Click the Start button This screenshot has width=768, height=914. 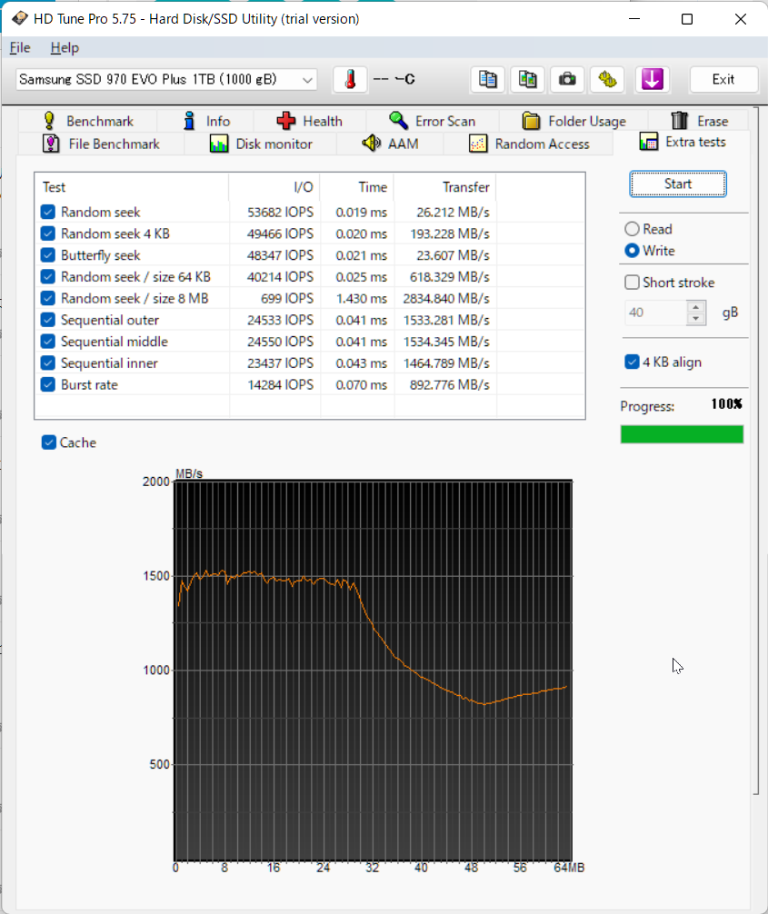[678, 184]
